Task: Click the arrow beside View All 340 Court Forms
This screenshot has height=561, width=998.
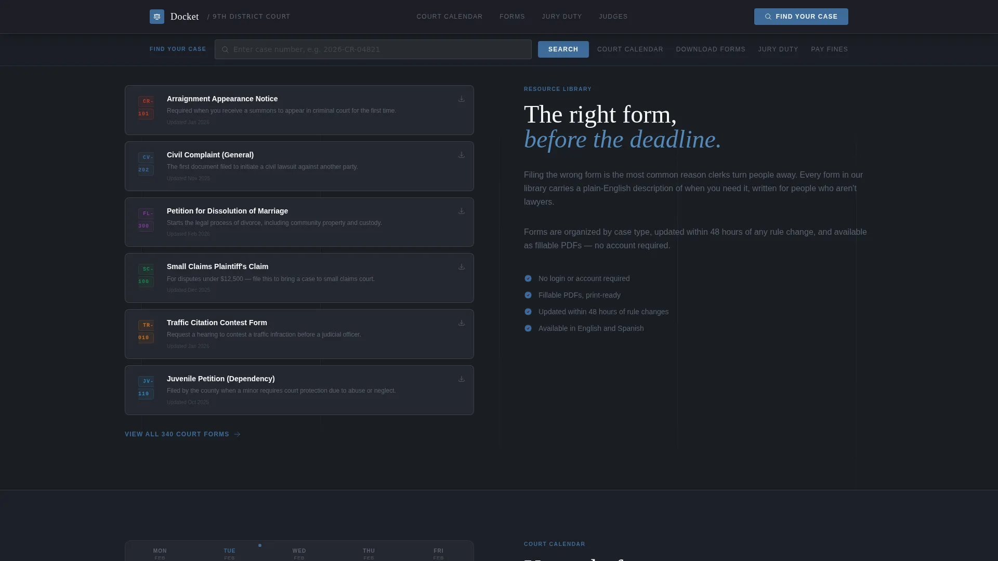Action: (237, 434)
